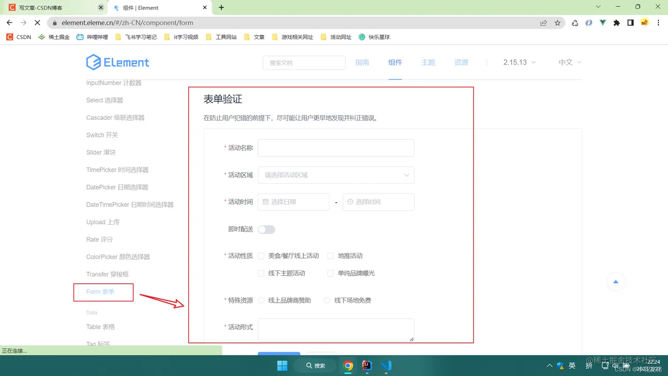Check the 地推活动 checkbox
The height and width of the screenshot is (376, 668).
click(330, 255)
